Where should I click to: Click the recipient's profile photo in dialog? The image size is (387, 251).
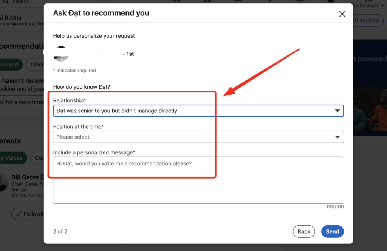61,54
